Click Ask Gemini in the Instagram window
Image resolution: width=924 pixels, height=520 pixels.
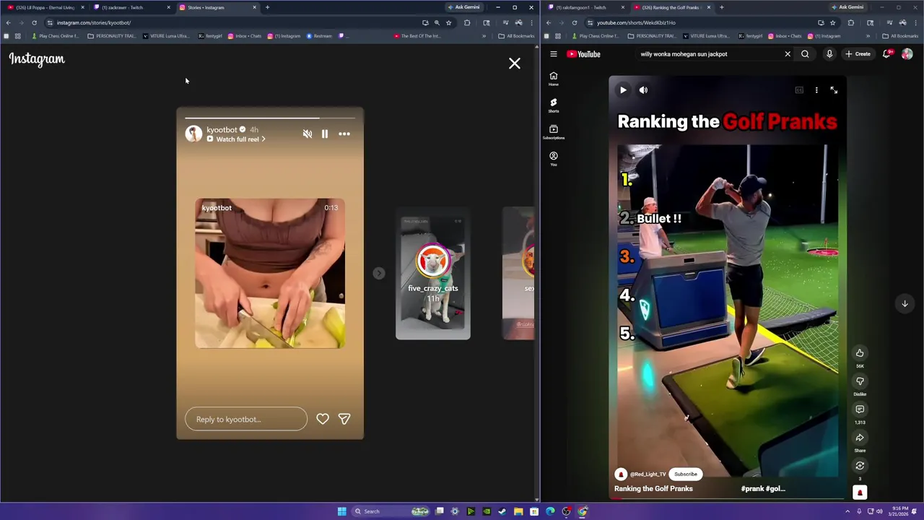(x=463, y=7)
